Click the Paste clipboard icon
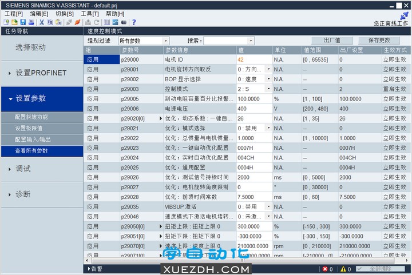 58,22
